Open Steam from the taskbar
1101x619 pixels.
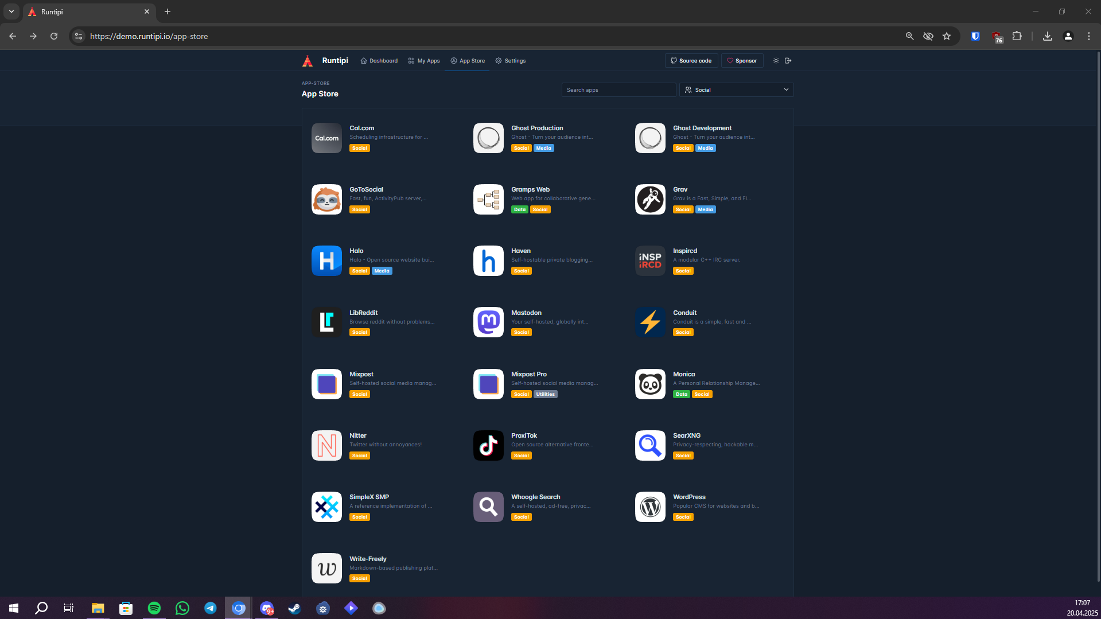294,608
